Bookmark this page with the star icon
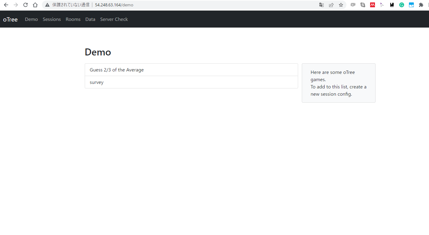 point(341,5)
